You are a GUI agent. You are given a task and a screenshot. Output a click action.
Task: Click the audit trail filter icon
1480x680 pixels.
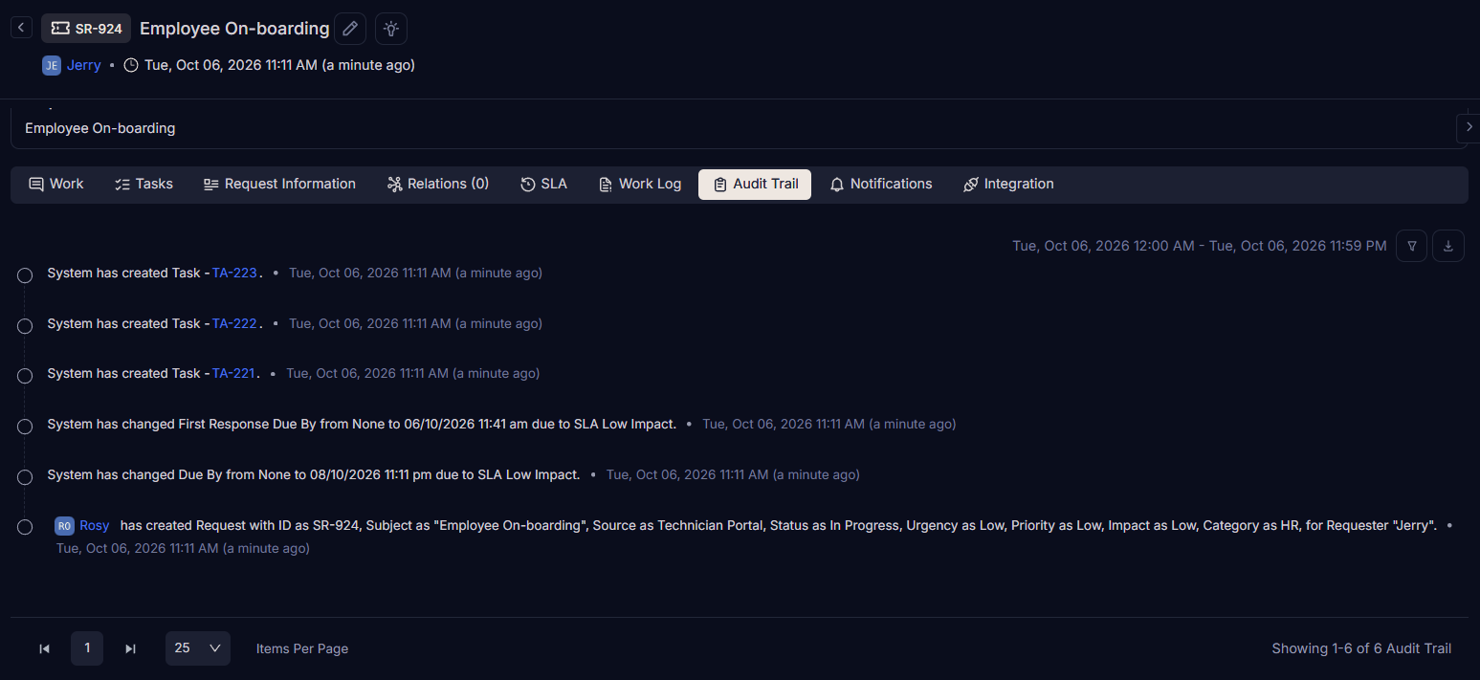click(x=1411, y=246)
